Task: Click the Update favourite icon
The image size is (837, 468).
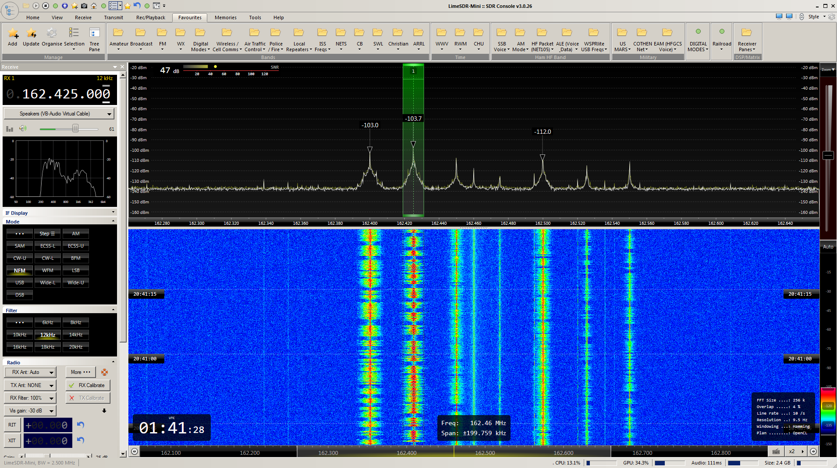Action: tap(31, 34)
